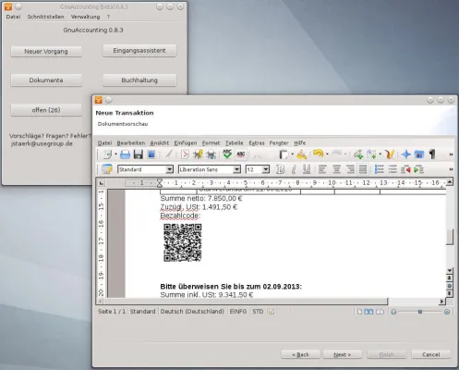Toggle nonprinting characters pilcrow icon

pyautogui.click(x=432, y=154)
